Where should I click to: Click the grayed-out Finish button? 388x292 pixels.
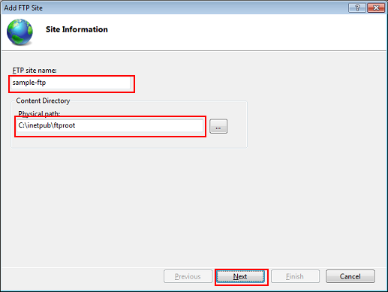click(x=295, y=276)
